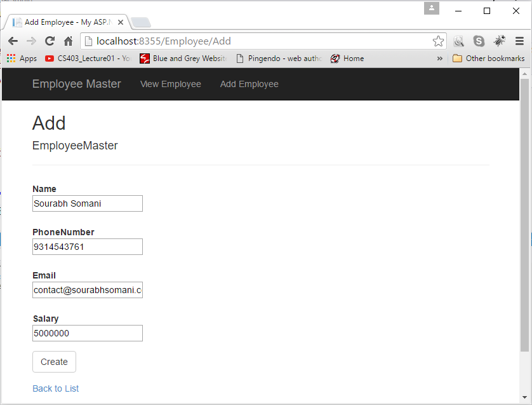Image resolution: width=532 pixels, height=405 pixels.
Task: Open the CS403_Lecture01 YouTube bookmark
Action: (x=88, y=58)
